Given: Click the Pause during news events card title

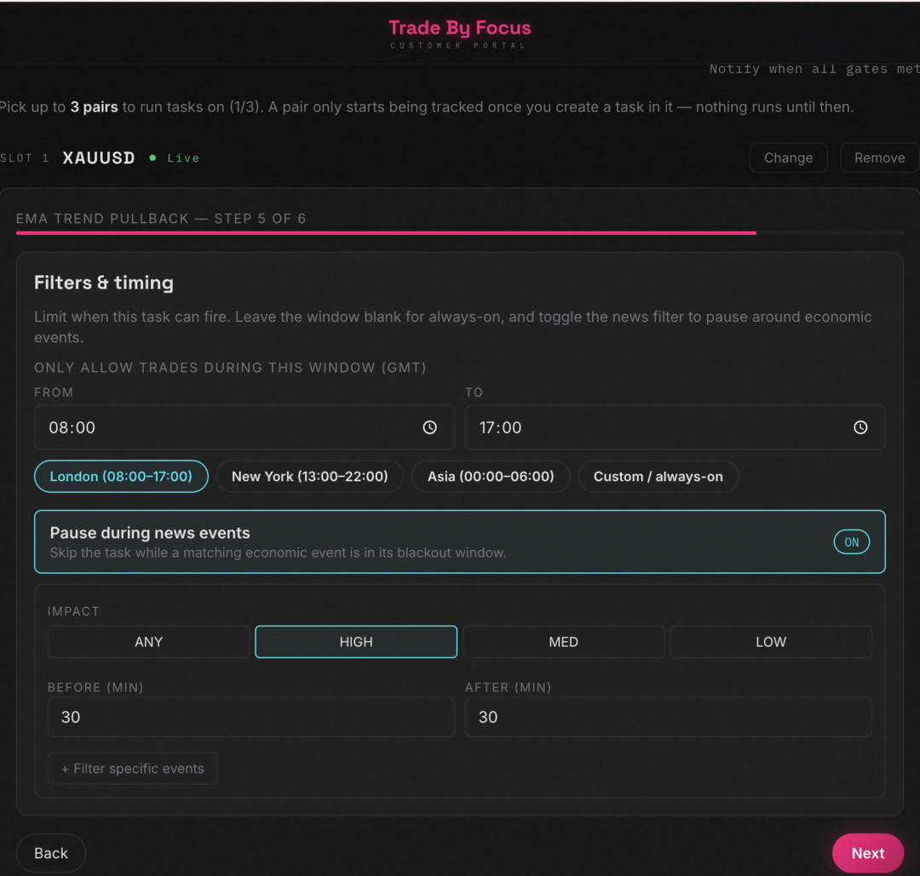Looking at the screenshot, I should click(x=150, y=532).
